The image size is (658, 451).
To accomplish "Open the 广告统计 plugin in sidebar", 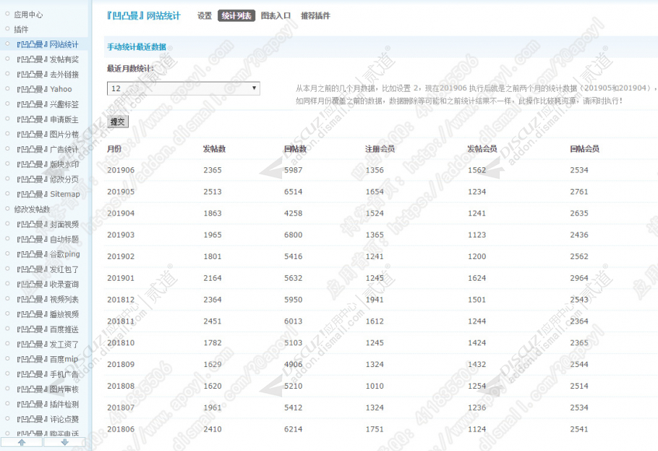I will pyautogui.click(x=48, y=149).
